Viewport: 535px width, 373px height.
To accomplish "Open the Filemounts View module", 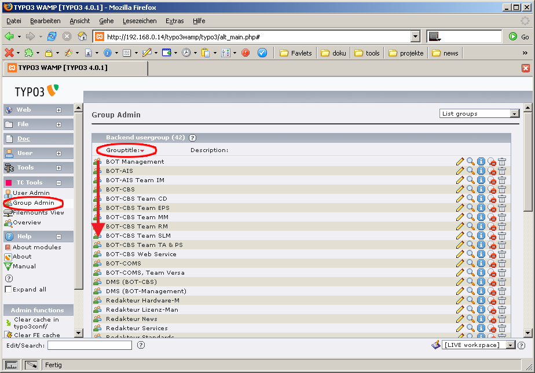I will [x=39, y=213].
